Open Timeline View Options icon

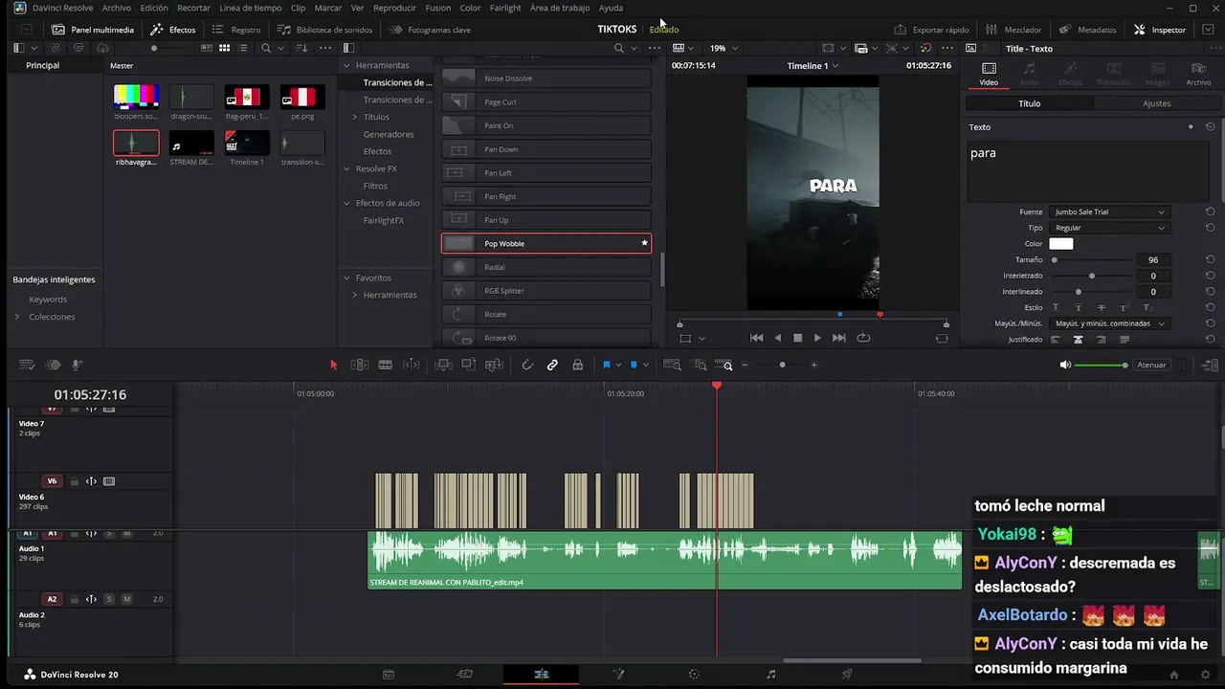[27, 365]
